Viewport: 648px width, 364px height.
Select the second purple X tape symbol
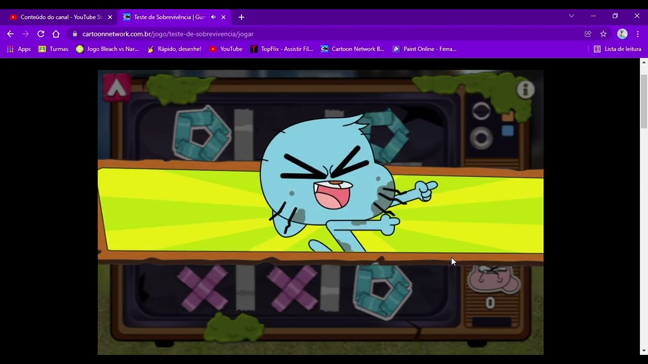(292, 289)
